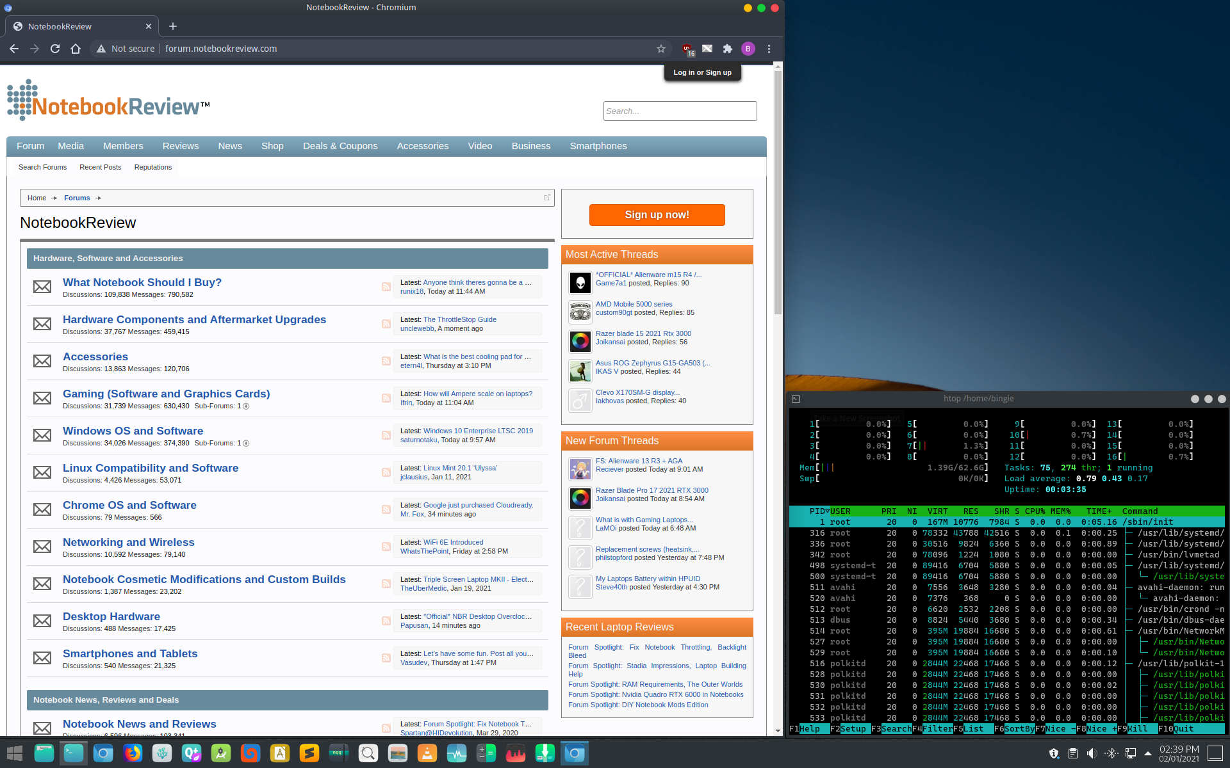Open the Smartphones and Tablets forum
Viewport: 1230px width, 768px height.
click(130, 653)
